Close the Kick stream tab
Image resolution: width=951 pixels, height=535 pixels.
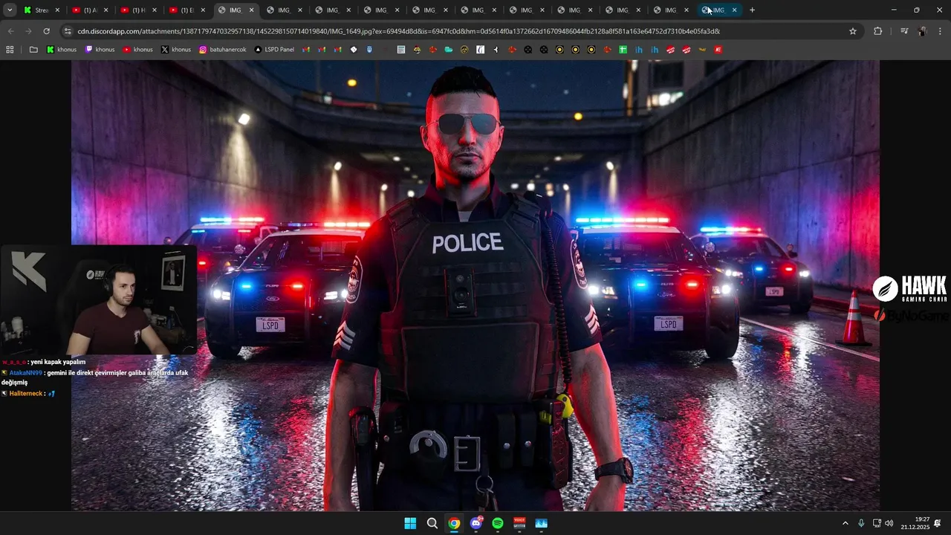57,10
